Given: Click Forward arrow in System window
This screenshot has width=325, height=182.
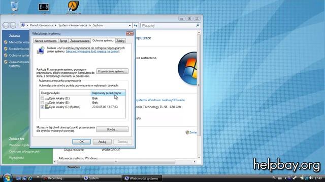Looking at the screenshot, I should coord(13,25).
